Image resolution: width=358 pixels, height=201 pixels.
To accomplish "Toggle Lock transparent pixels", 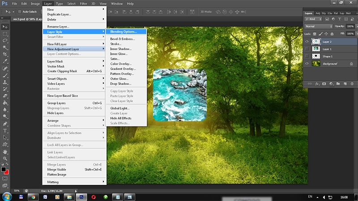I will click(x=315, y=34).
